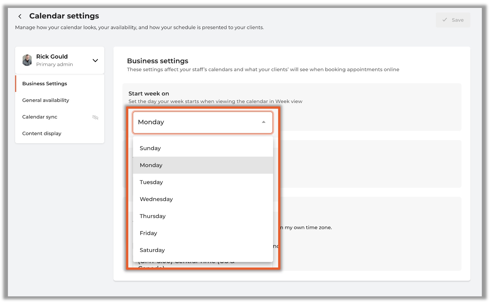The width and height of the screenshot is (491, 303).
Task: Go to General availability section
Action: pos(46,100)
